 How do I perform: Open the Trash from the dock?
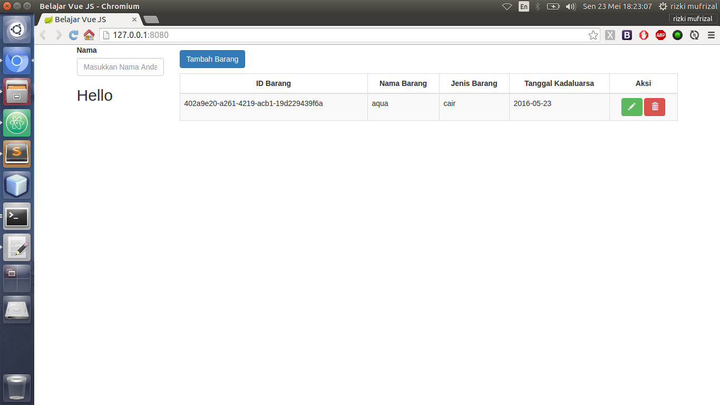[17, 388]
